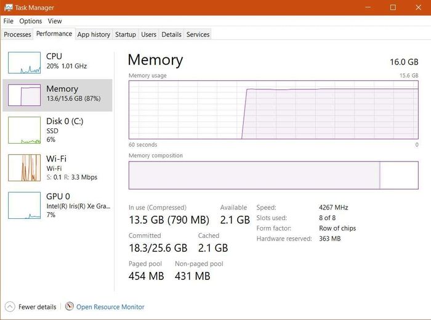Switch to the Processes tab
Image resolution: width=431 pixels, height=320 pixels.
click(x=17, y=35)
